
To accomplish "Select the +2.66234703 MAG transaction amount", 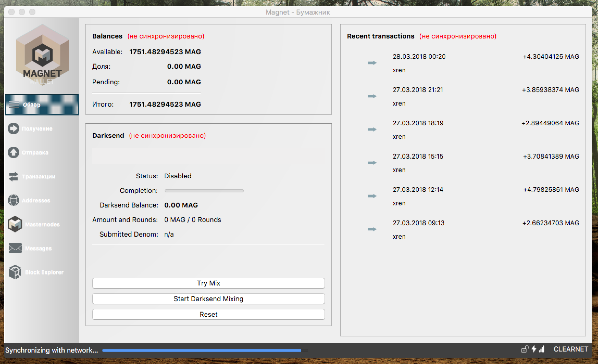I will point(551,223).
